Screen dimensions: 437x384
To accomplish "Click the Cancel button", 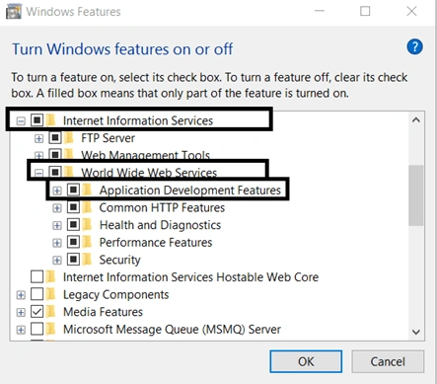I will (x=388, y=361).
